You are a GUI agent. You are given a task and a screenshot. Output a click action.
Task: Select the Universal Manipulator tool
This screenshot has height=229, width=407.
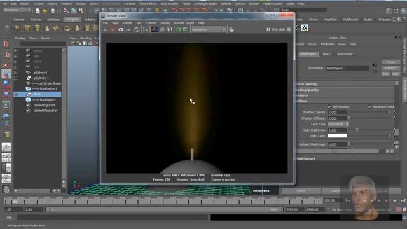[x=6, y=104]
